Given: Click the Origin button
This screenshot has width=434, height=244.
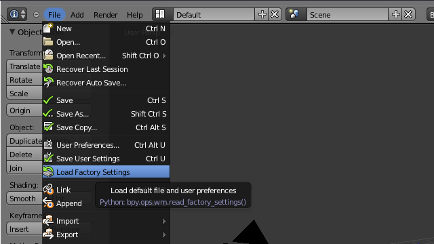Looking at the screenshot, I should click(24, 110).
